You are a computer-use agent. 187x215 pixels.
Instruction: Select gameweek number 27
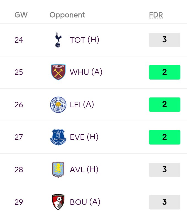[19, 137]
